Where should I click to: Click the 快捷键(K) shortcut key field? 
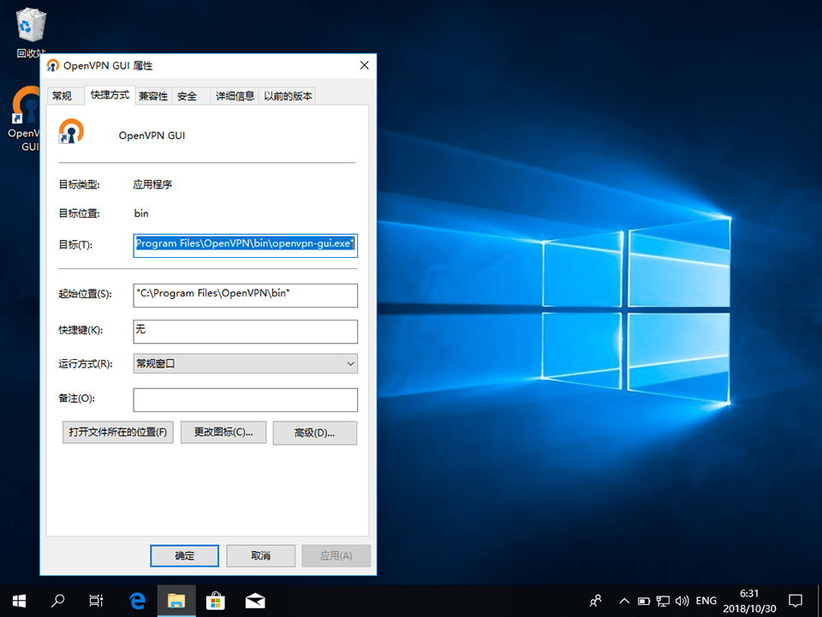246,332
